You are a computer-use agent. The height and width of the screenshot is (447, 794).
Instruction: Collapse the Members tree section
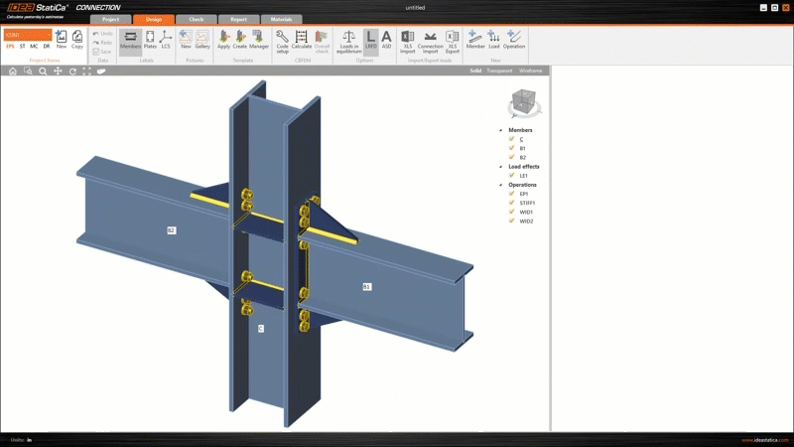tap(501, 130)
